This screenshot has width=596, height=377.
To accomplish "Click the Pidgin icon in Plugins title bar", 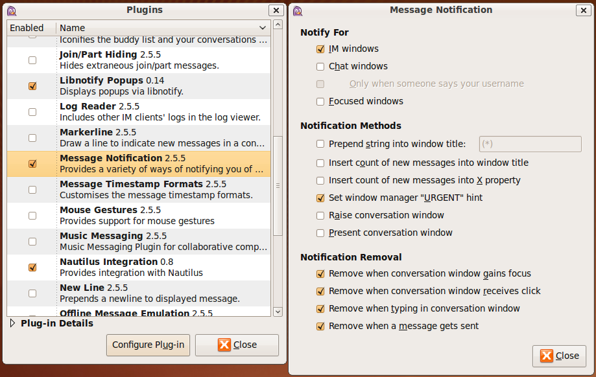I will click(12, 10).
